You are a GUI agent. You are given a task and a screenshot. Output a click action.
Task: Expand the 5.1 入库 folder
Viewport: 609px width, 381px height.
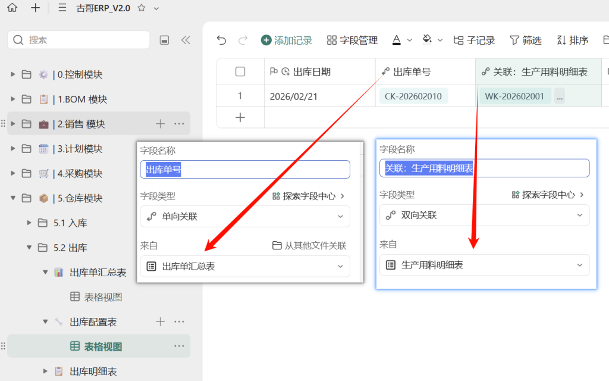29,223
